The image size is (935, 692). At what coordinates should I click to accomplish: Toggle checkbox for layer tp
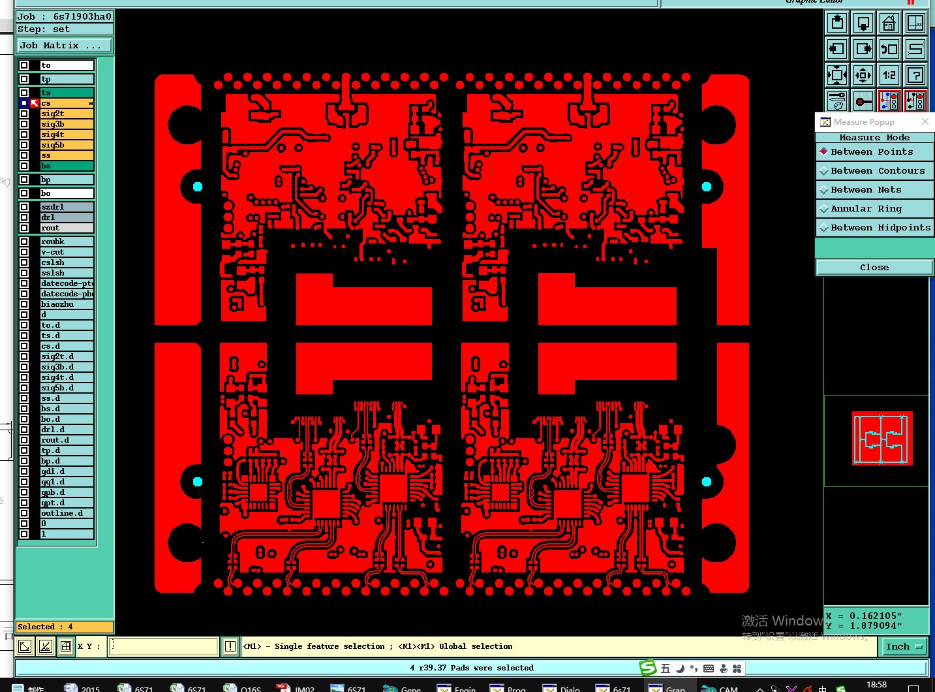(x=24, y=79)
